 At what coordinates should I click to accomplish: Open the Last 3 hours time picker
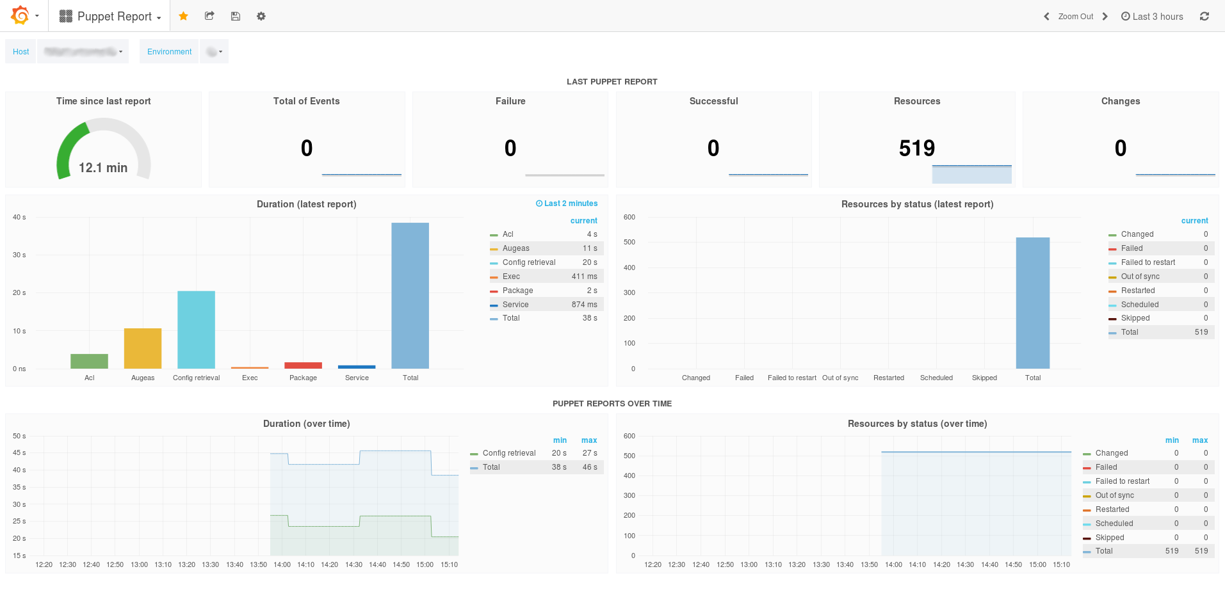point(1152,17)
